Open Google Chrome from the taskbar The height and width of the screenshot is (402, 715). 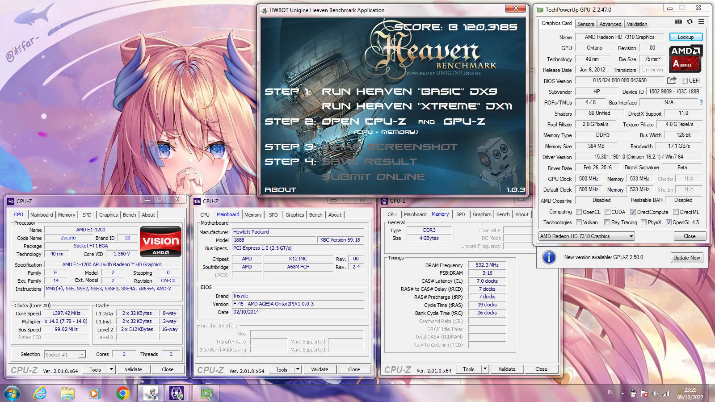tap(122, 393)
